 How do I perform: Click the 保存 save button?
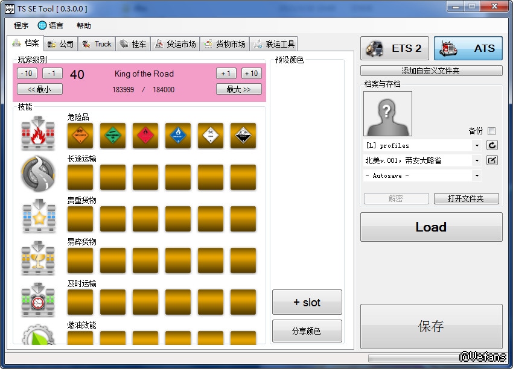click(431, 326)
